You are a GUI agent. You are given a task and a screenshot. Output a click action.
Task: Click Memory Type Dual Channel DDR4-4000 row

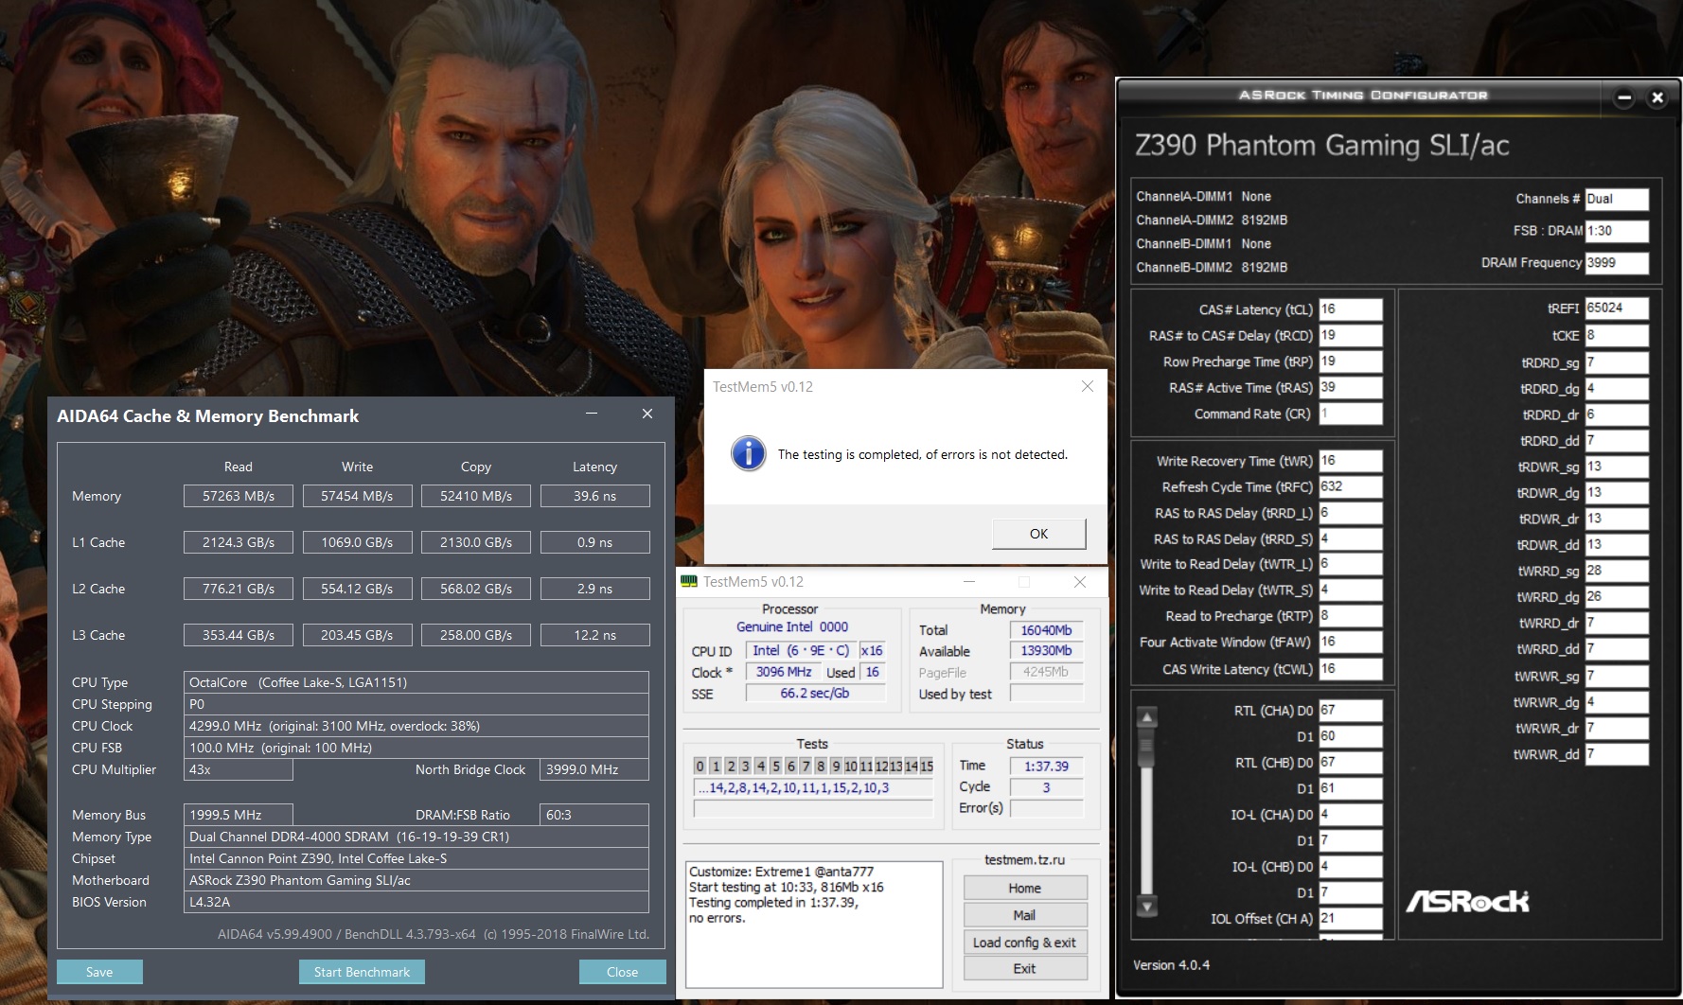416,837
